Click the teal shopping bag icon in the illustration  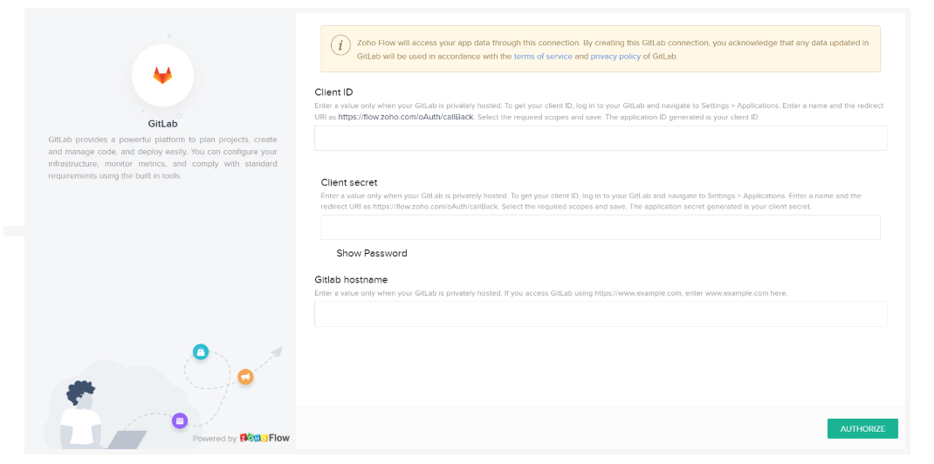pyautogui.click(x=201, y=352)
